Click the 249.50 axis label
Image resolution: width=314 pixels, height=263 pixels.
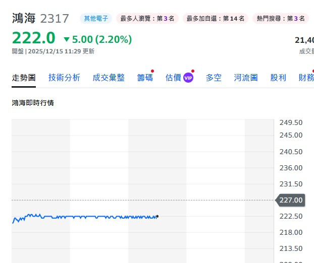coord(291,122)
